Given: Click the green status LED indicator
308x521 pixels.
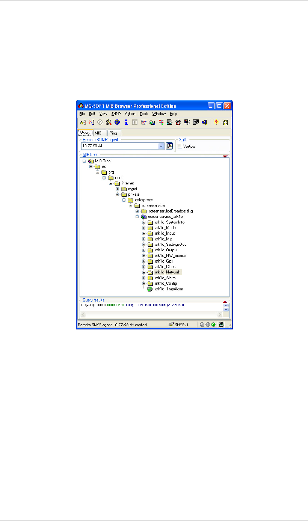Looking at the screenshot, I should (x=213, y=325).
